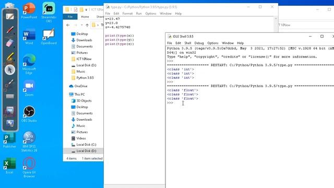
Task: Select the red pen annotation tool
Action: (10, 30)
